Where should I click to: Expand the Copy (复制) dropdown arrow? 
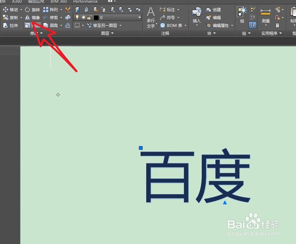point(21,17)
